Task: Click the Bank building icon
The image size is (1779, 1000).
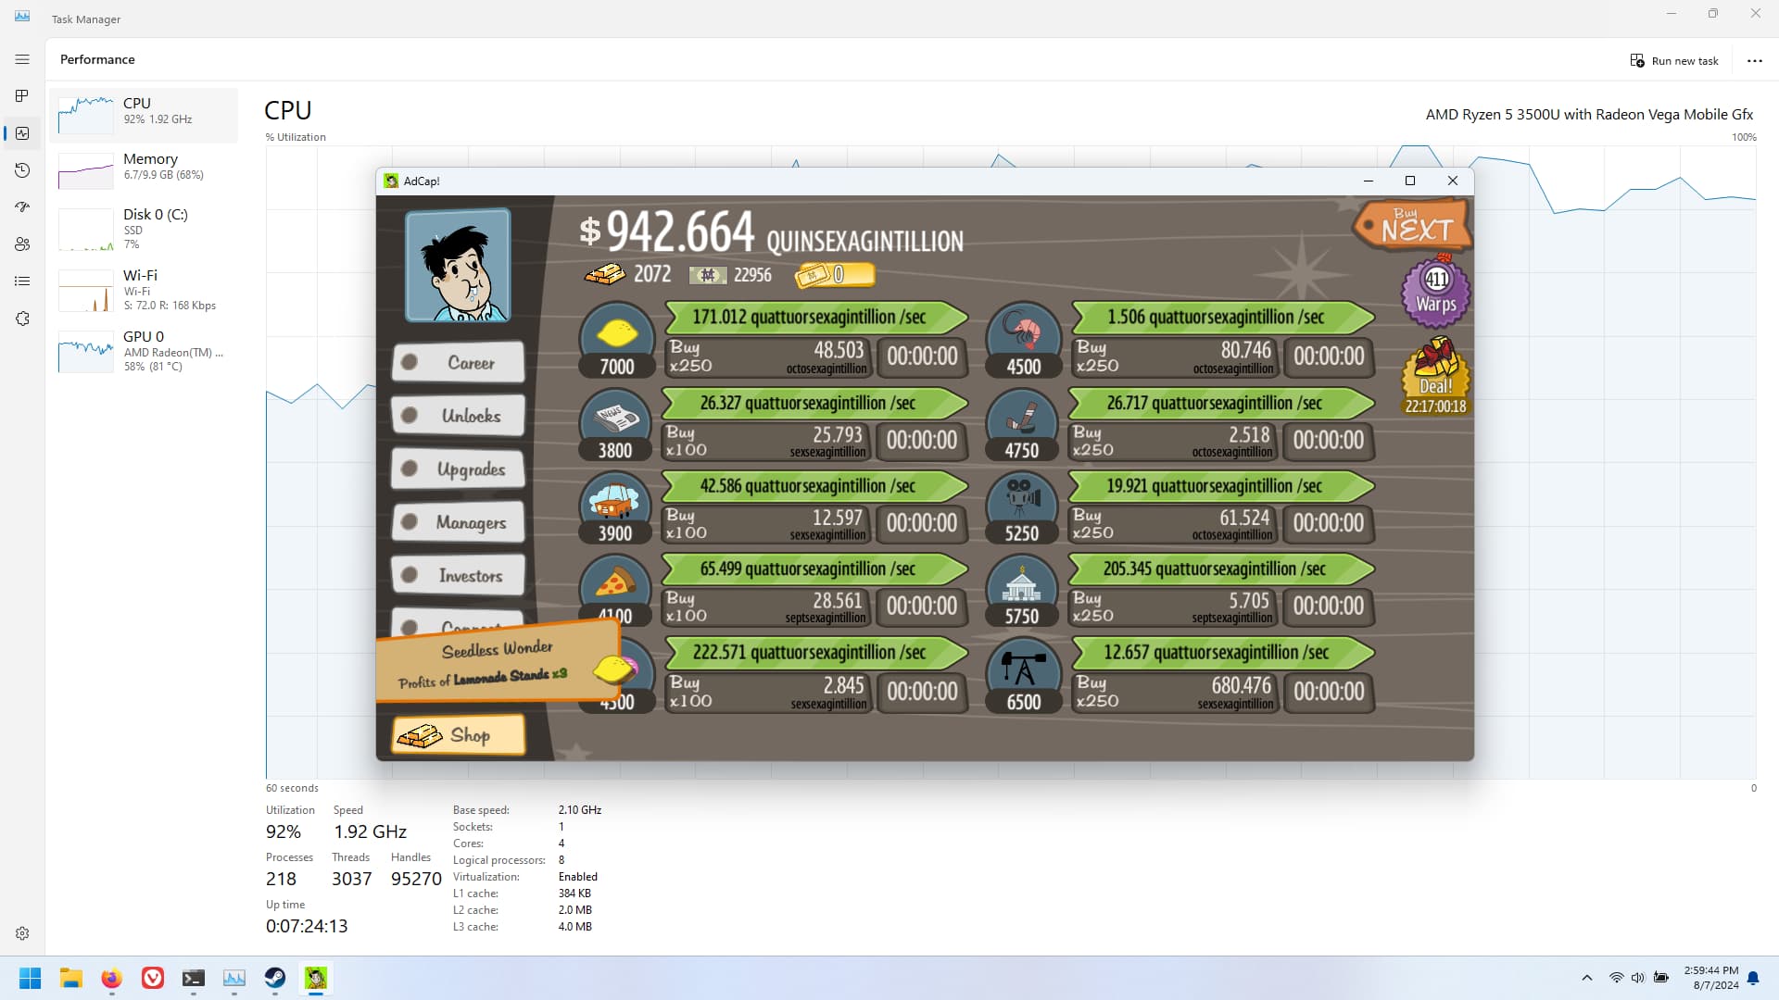Action: coord(1021,583)
